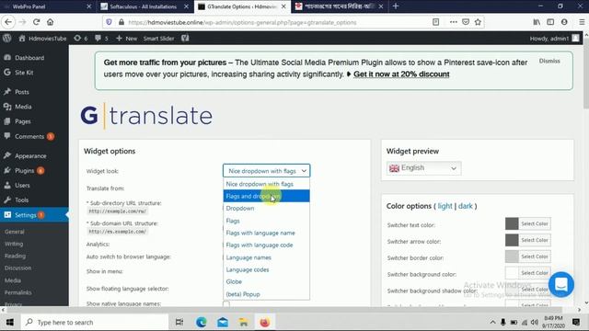The width and height of the screenshot is (589, 331).
Task: Open Task View on taskbar
Action: coord(179,322)
